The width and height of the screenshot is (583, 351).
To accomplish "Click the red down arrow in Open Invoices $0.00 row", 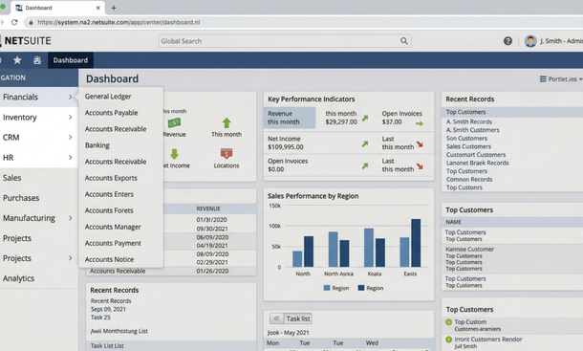I will tap(420, 166).
